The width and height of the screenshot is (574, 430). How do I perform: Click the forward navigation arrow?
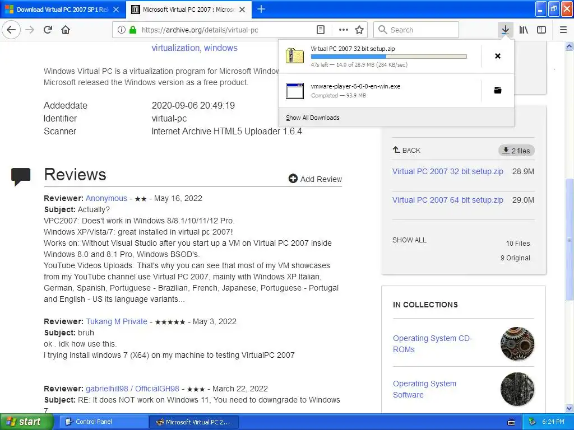click(30, 30)
